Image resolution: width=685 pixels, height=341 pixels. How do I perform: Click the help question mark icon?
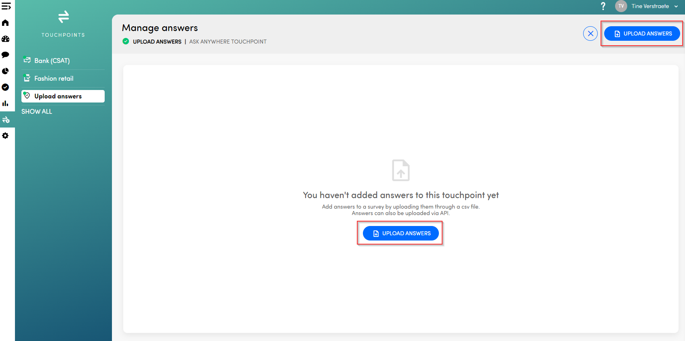[603, 6]
